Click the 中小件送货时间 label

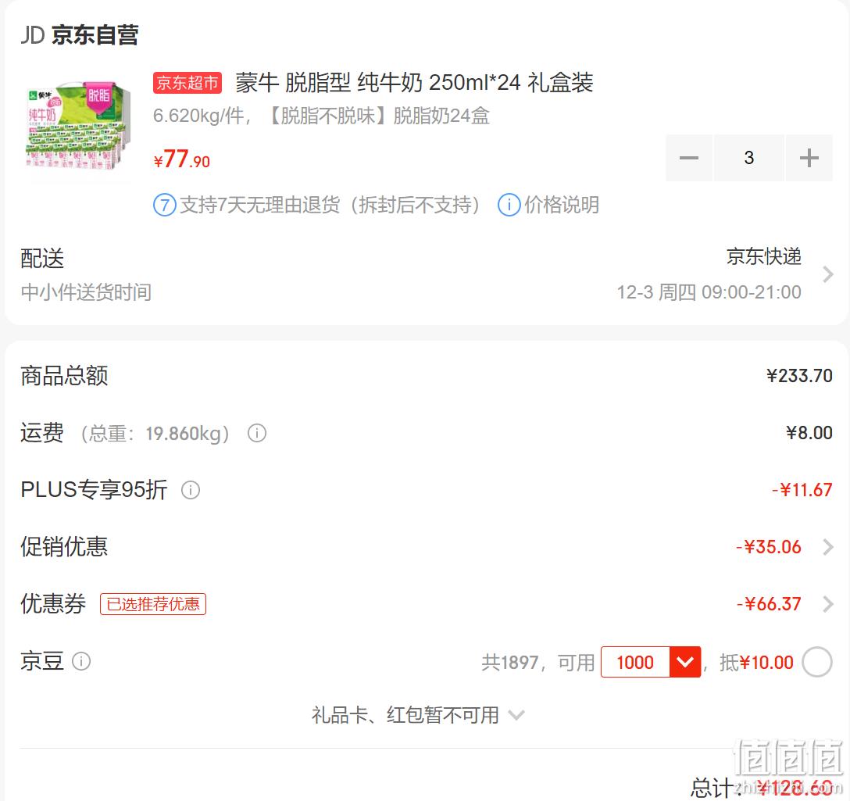click(86, 292)
